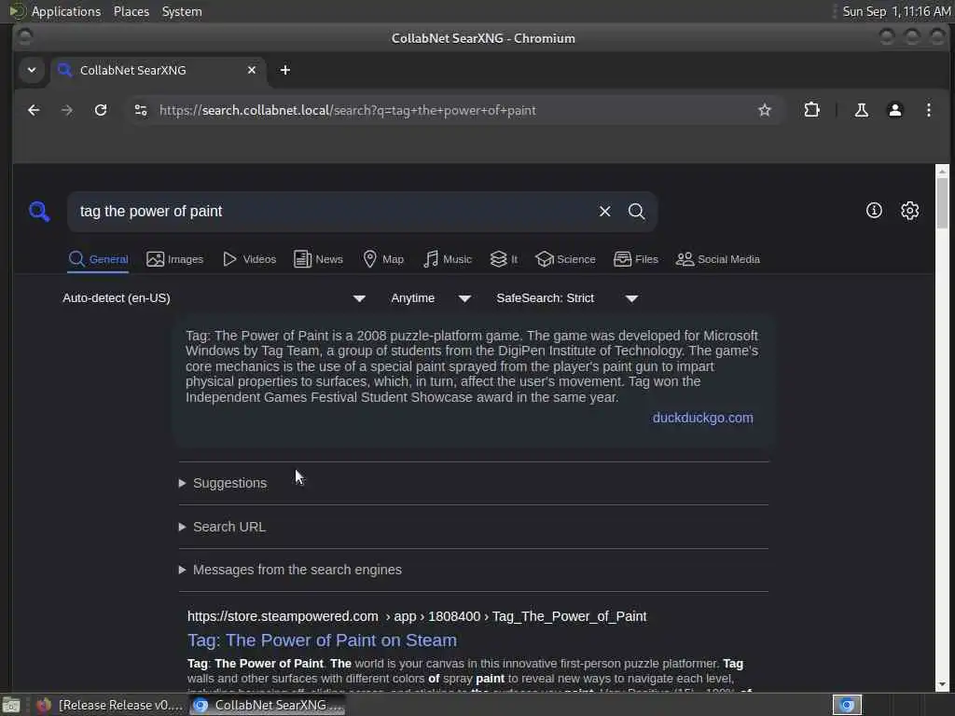Image resolution: width=955 pixels, height=716 pixels.
Task: Click the SearXNG magnifier logo
Action: pos(39,212)
